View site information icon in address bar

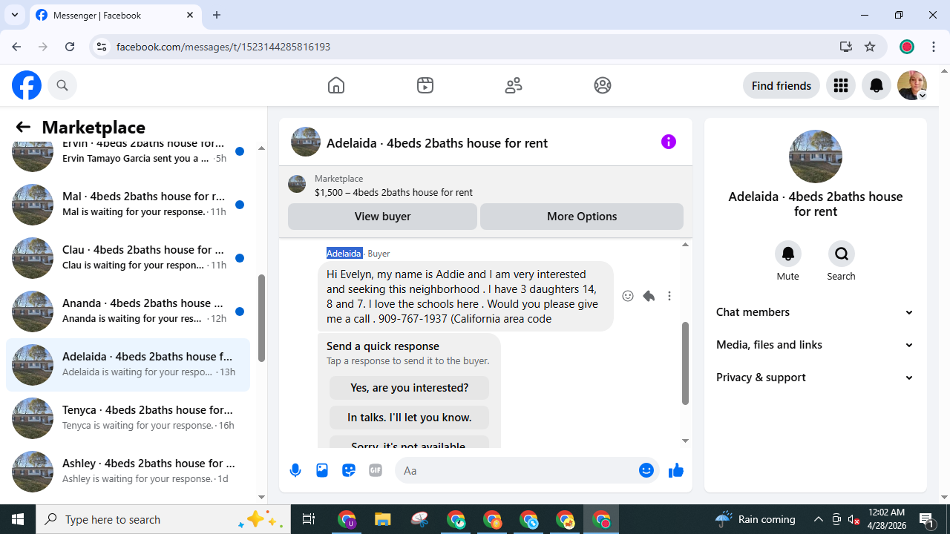pyautogui.click(x=102, y=47)
